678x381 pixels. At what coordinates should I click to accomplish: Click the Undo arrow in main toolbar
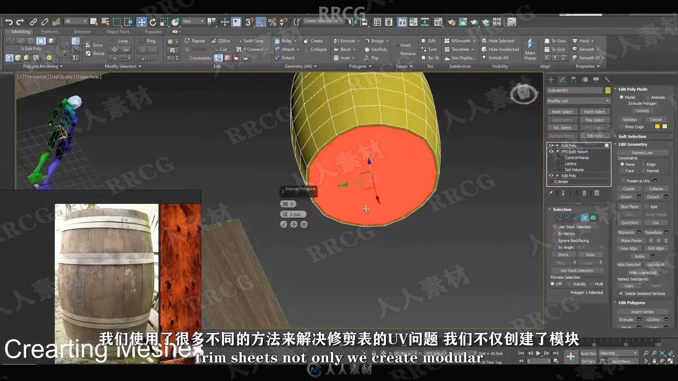(9, 22)
